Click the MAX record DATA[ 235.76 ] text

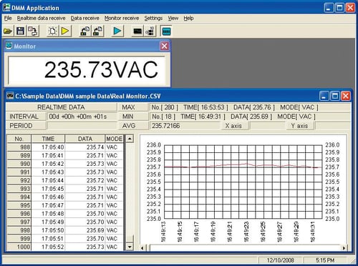pyautogui.click(x=254, y=107)
